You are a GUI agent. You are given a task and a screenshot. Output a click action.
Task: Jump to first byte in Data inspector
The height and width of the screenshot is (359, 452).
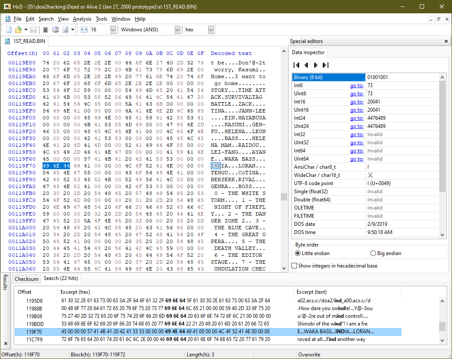296,65
